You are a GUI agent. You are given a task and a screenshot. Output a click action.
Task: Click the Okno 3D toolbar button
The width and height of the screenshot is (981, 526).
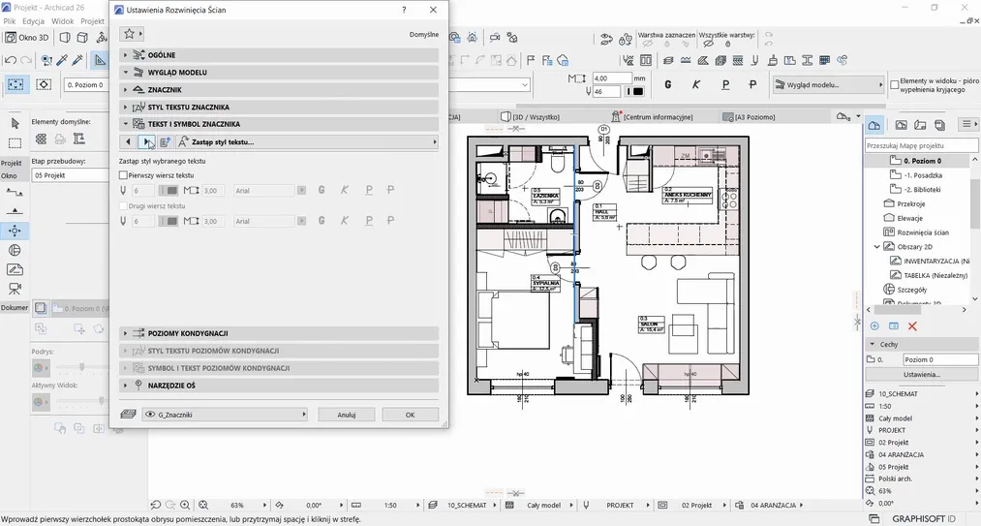point(26,38)
